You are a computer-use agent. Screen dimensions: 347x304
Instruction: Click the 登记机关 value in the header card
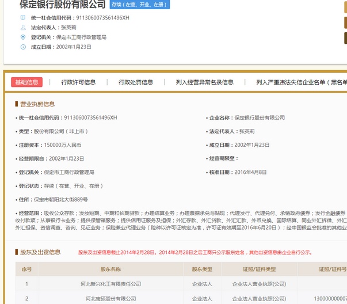(x=81, y=37)
